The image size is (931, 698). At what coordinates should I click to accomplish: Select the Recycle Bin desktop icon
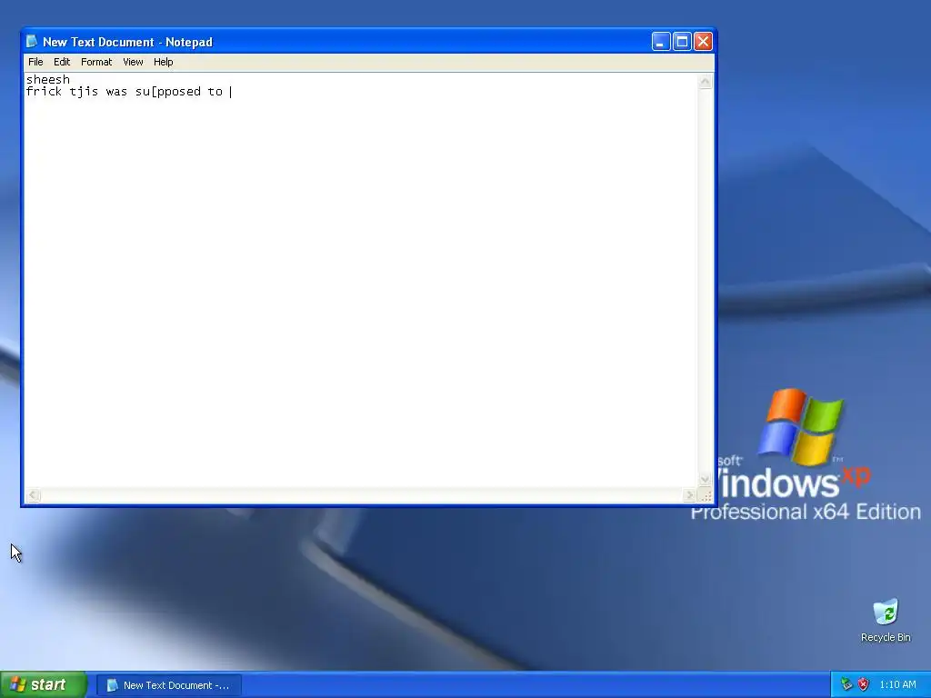pyautogui.click(x=886, y=621)
